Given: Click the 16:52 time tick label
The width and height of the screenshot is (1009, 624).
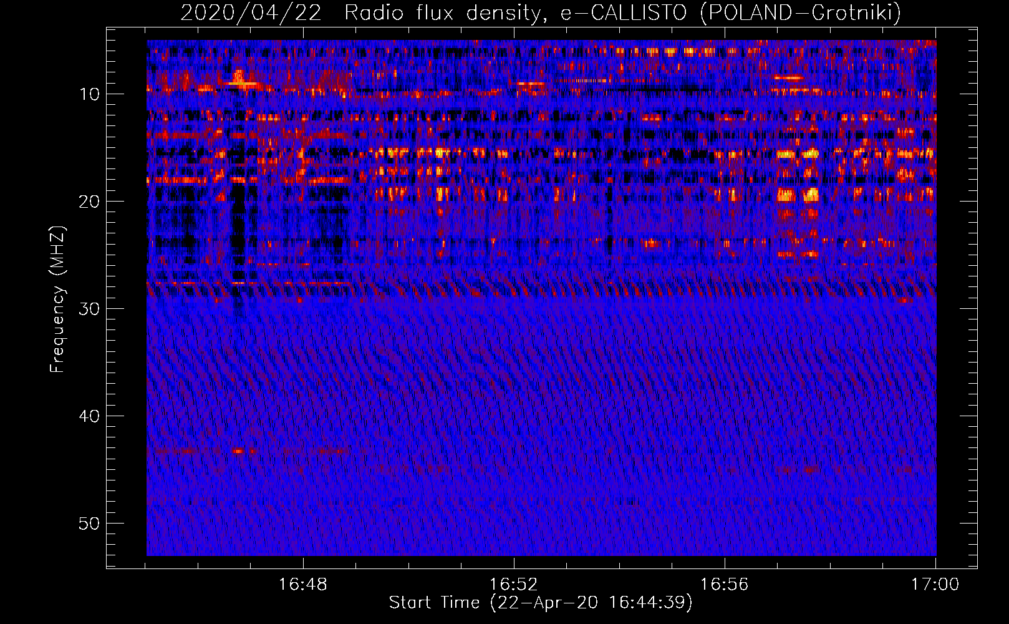Looking at the screenshot, I should [x=514, y=585].
